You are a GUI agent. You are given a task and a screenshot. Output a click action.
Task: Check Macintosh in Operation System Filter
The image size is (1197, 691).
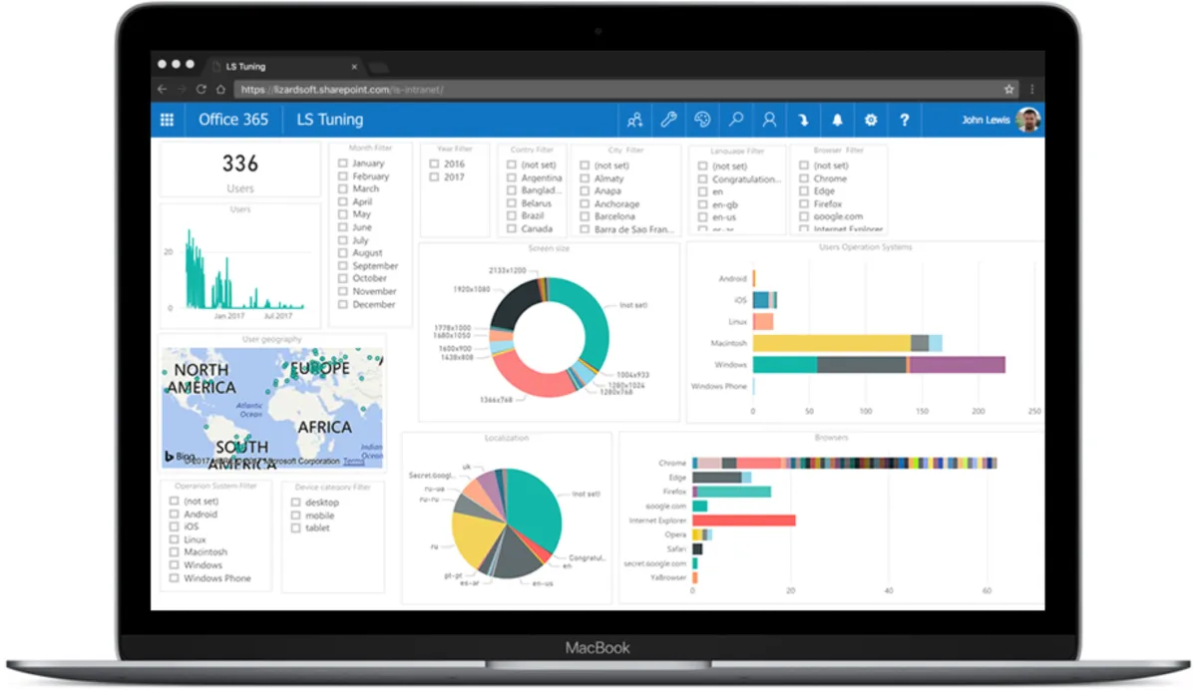click(x=175, y=551)
